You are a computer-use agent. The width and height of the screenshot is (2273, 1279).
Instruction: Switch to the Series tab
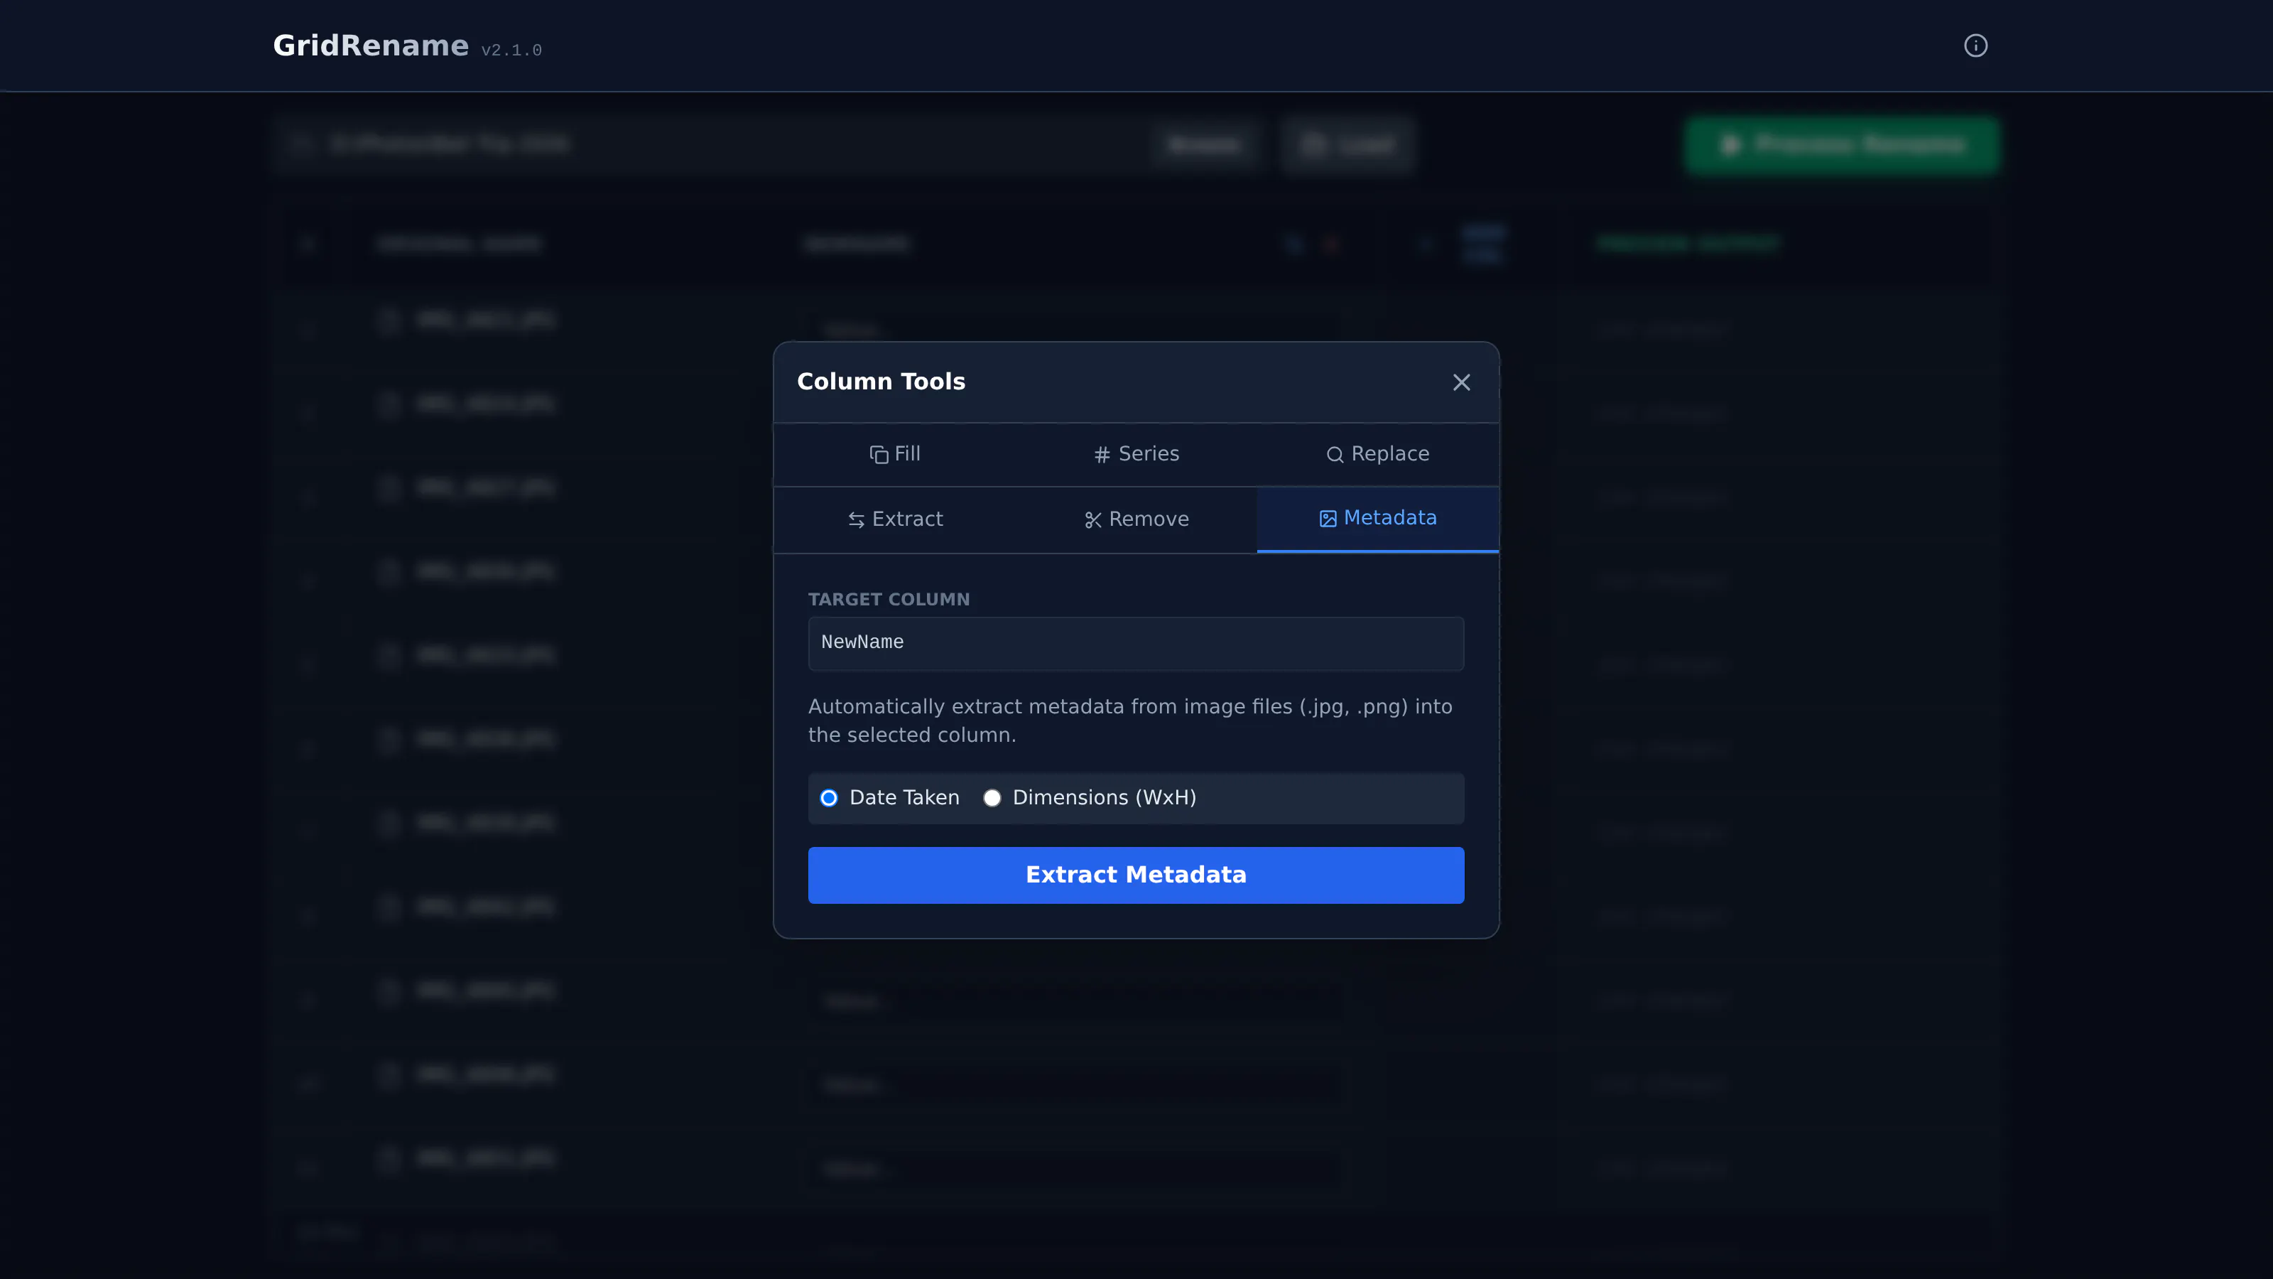[1136, 454]
